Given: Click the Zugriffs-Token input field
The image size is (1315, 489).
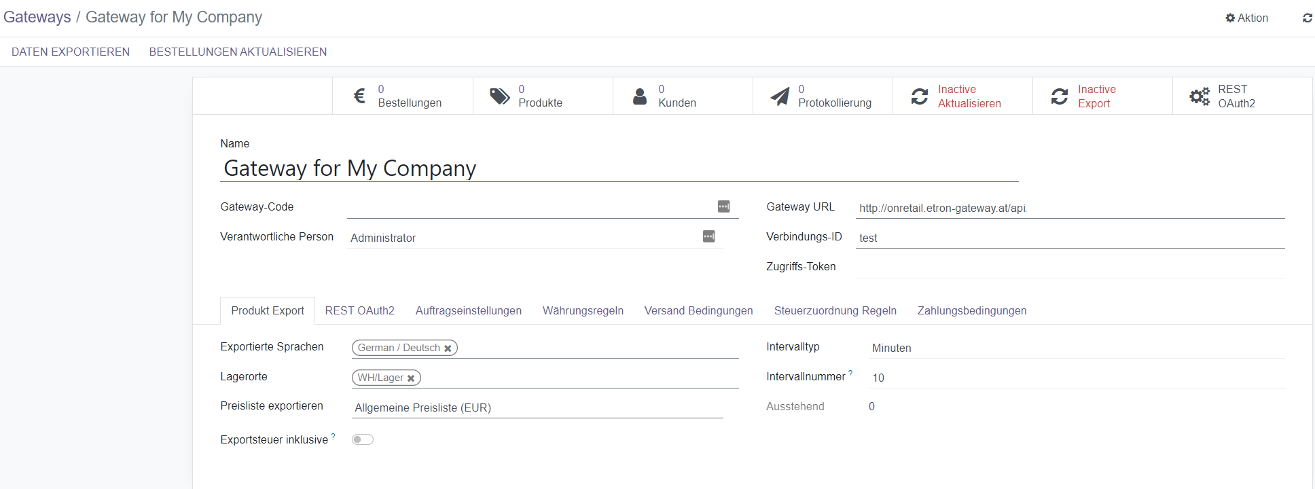Looking at the screenshot, I should (x=1069, y=267).
